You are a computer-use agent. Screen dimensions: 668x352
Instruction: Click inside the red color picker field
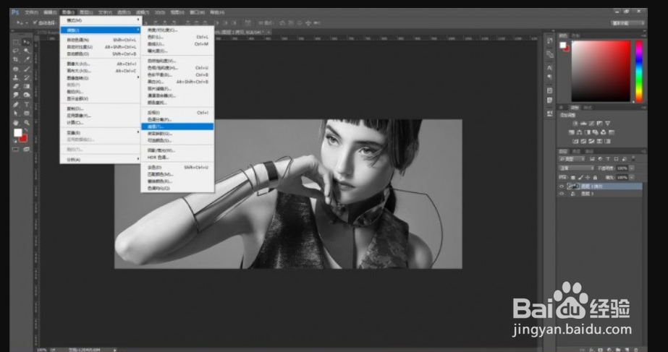[601, 71]
